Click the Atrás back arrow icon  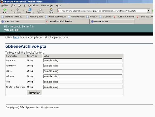click(x=5, y=10)
